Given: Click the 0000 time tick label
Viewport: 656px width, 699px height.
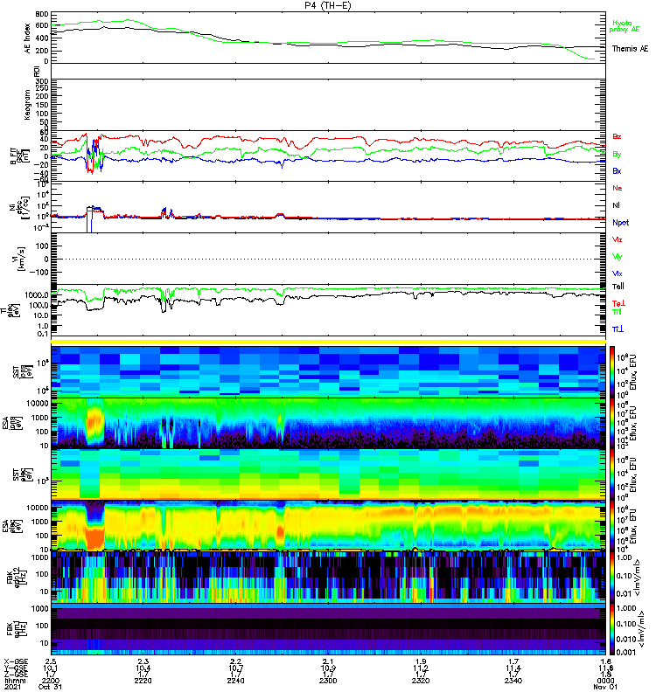Looking at the screenshot, I should click(605, 681).
